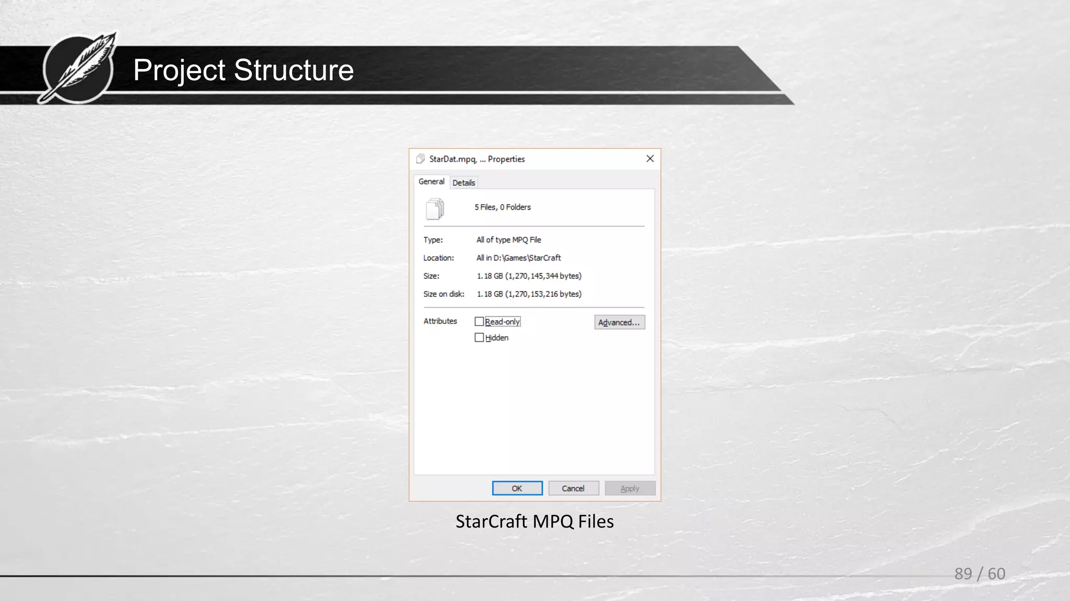Click the 'Location:' label

pos(439,258)
